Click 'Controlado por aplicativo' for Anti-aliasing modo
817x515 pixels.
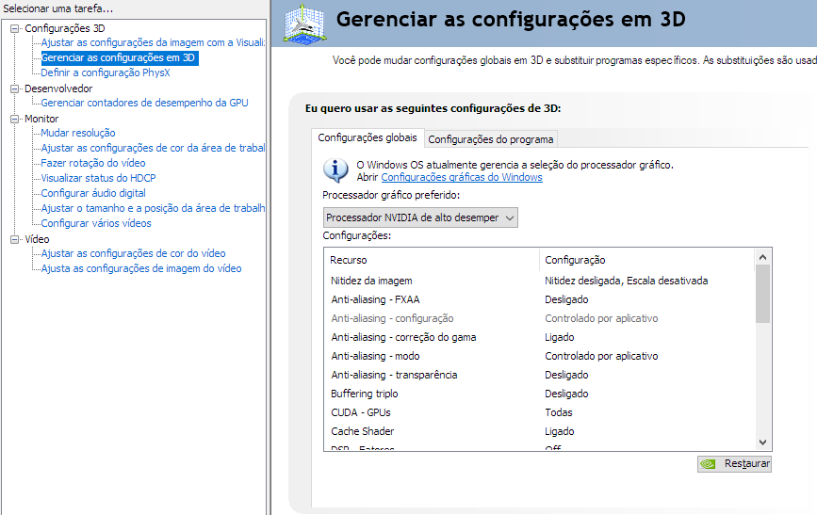click(601, 356)
